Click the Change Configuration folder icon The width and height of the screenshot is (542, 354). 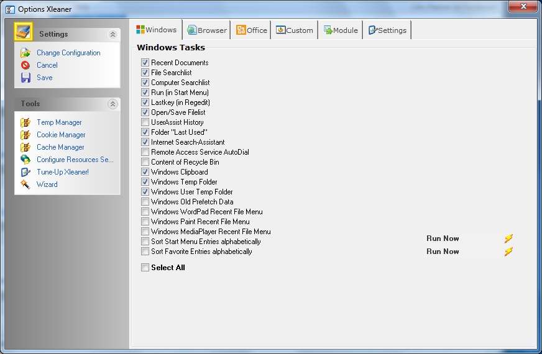click(x=25, y=53)
